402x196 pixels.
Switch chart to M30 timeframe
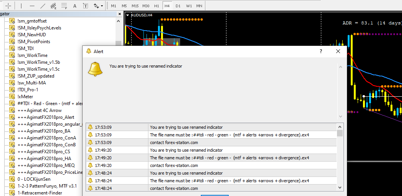click(x=146, y=6)
